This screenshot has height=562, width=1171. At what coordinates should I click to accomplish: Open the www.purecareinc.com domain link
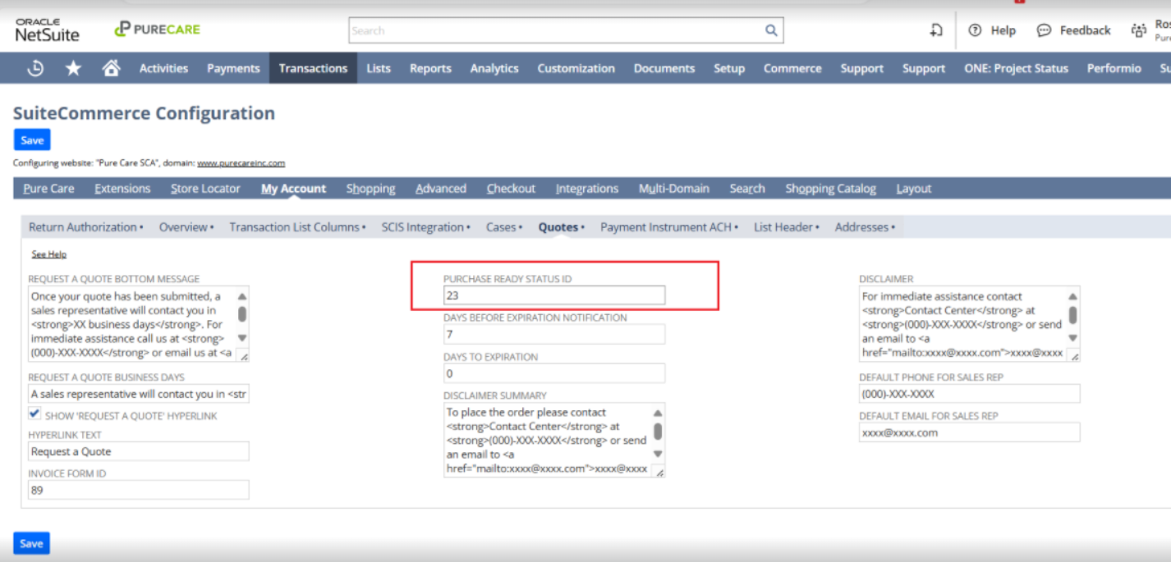241,163
